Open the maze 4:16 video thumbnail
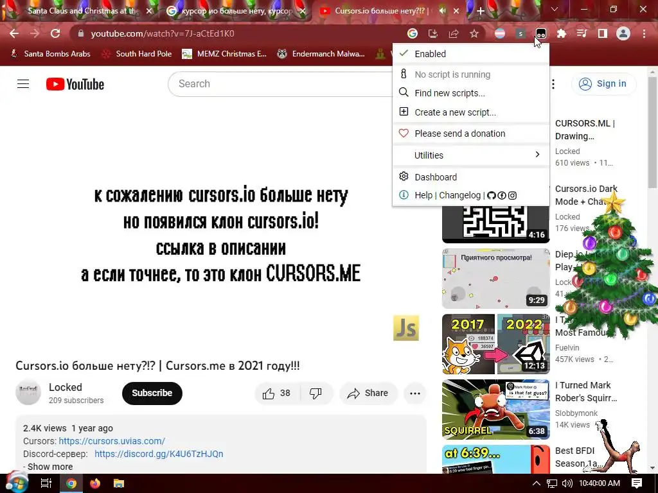 (495, 224)
